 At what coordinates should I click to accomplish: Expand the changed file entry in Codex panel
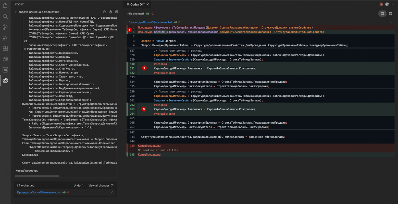coord(112,193)
